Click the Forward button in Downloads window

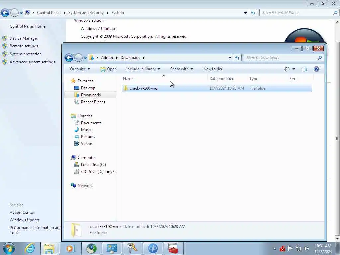78,58
